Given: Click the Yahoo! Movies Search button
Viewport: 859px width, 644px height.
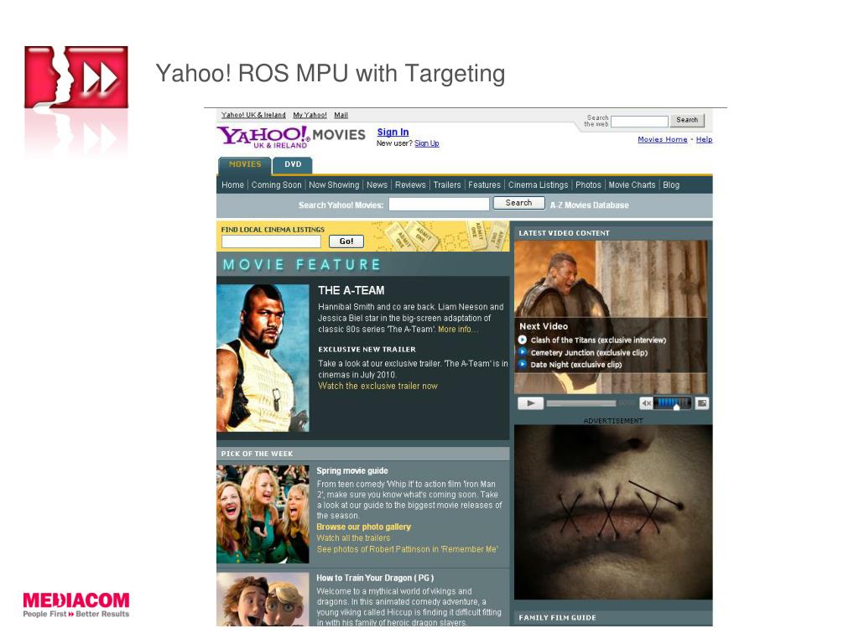Looking at the screenshot, I should click(x=518, y=203).
